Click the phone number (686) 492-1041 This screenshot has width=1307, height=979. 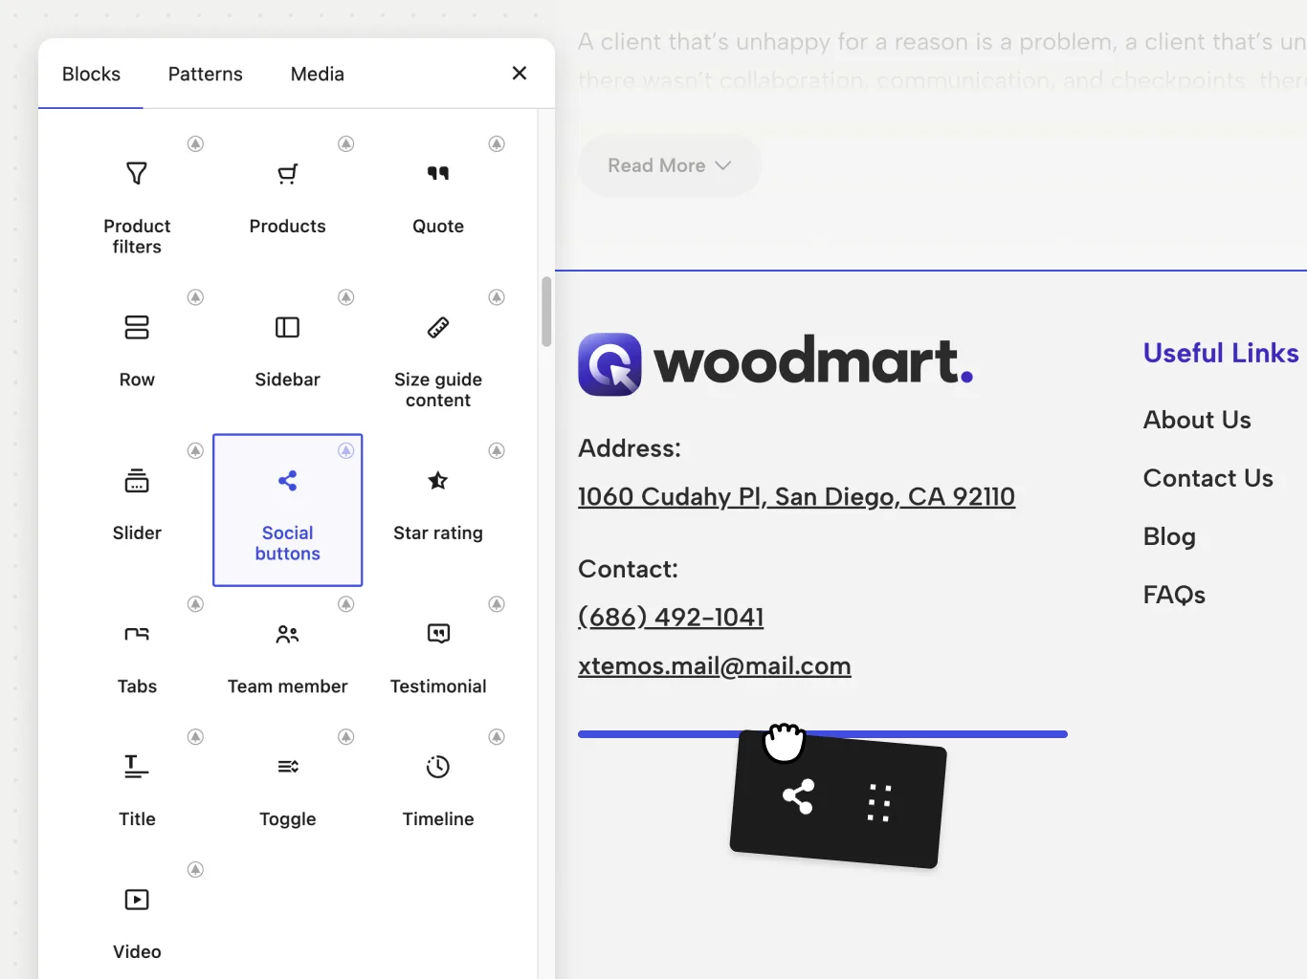[x=671, y=617]
